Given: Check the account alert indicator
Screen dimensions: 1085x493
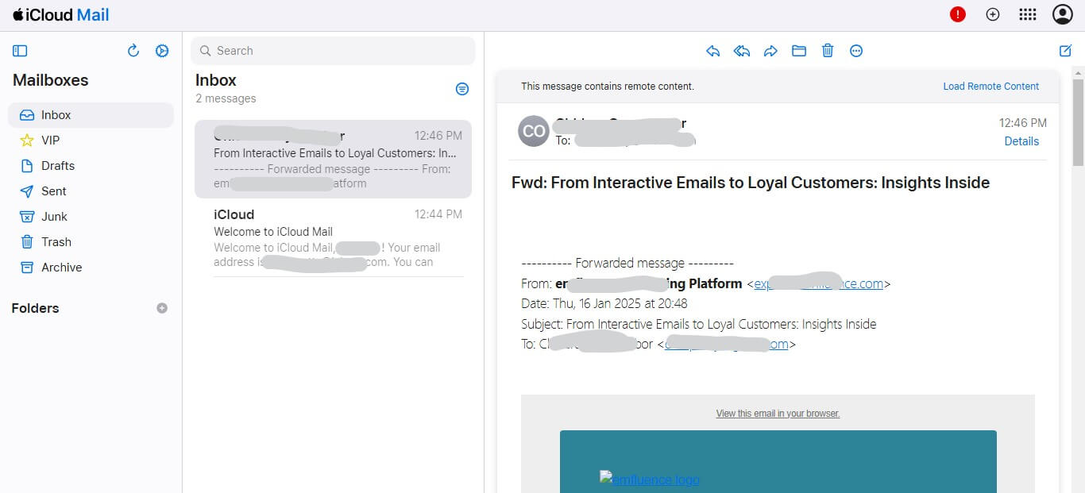Looking at the screenshot, I should click(957, 13).
